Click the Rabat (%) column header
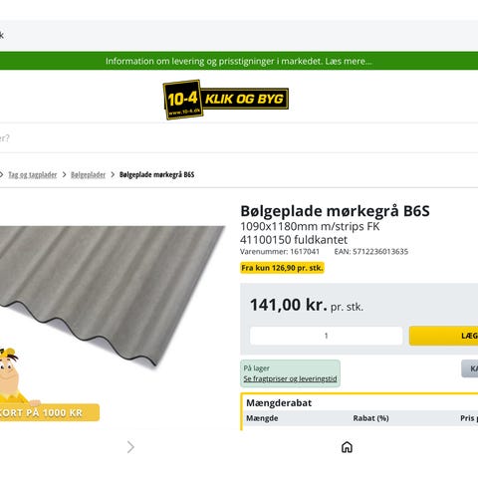Screen dimensions: 478x478 pyautogui.click(x=370, y=418)
